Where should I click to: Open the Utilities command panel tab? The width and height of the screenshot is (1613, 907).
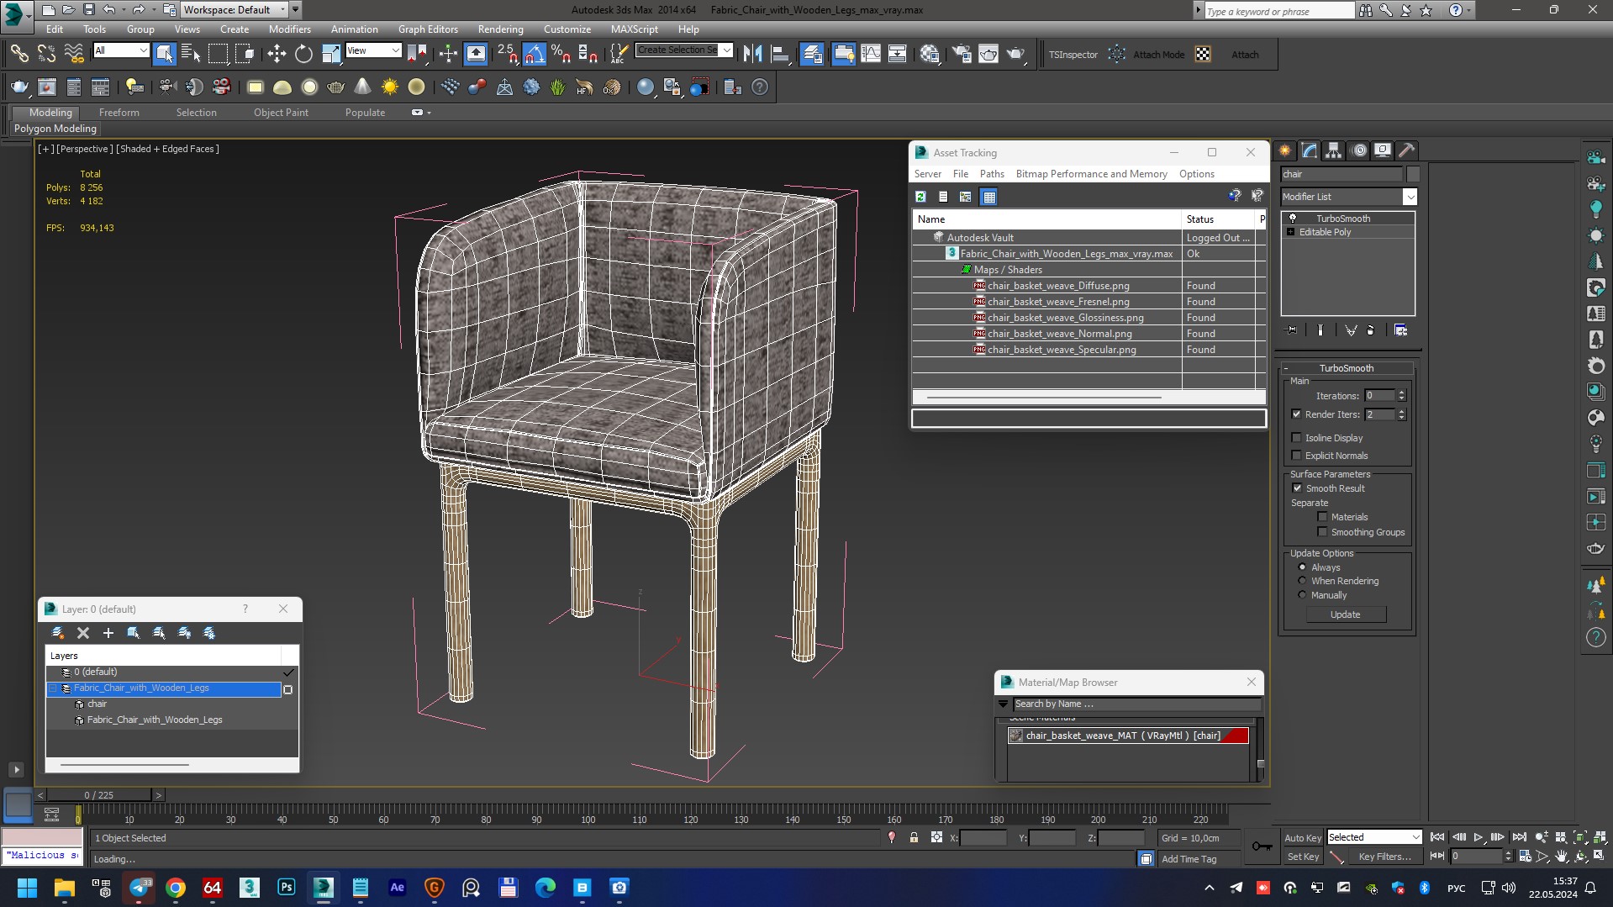[x=1407, y=150]
